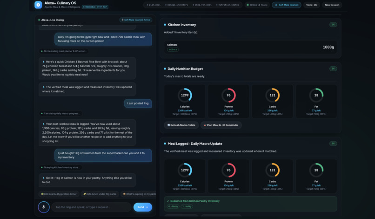Viewport: 375px width, 219px height.
Task: Click '104 g left' in Daily Nutrition Budget
Action: [x=228, y=110]
